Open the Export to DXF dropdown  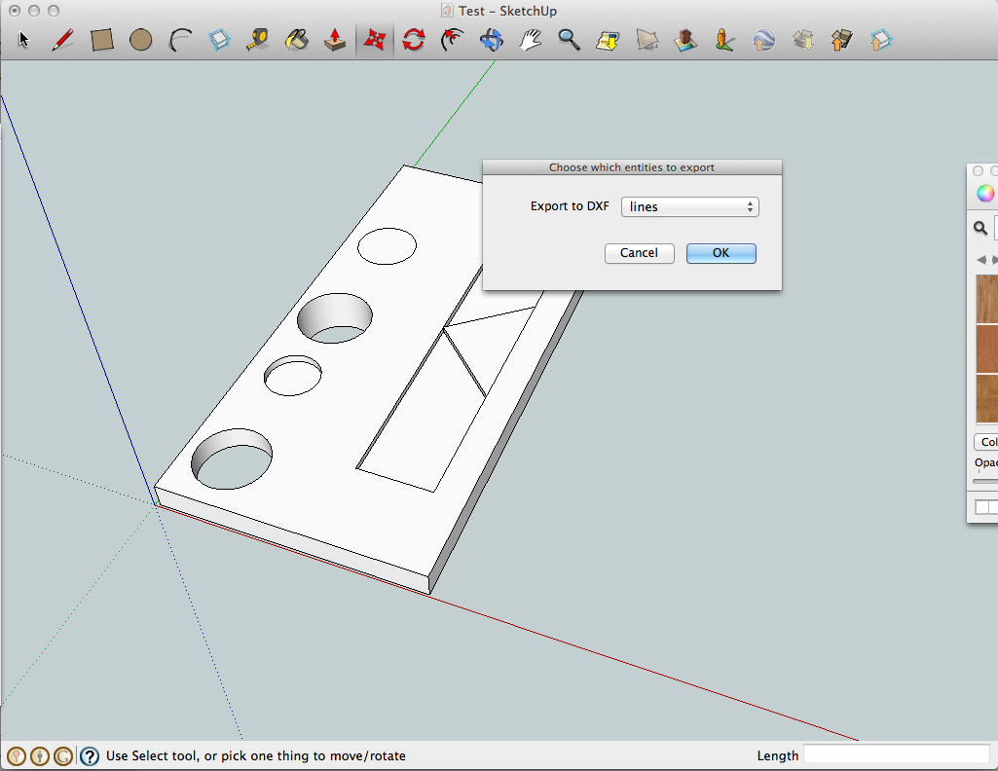click(x=689, y=206)
